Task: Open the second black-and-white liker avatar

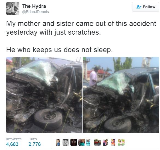Action: click(66, 142)
